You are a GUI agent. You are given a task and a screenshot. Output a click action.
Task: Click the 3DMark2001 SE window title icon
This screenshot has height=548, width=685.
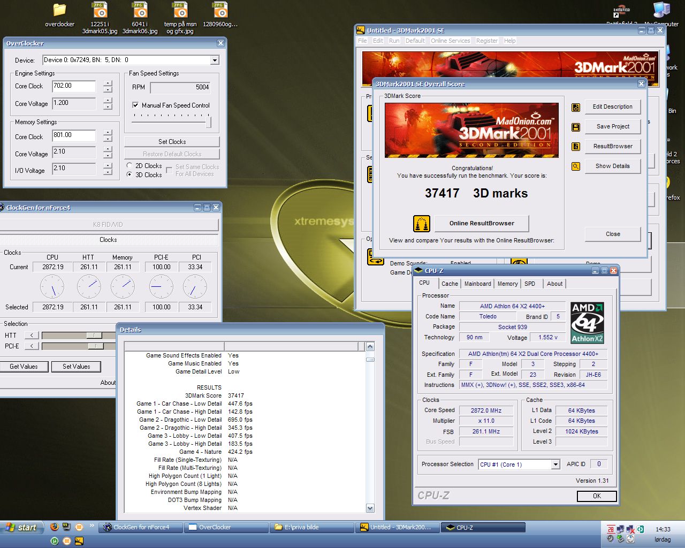[361, 31]
